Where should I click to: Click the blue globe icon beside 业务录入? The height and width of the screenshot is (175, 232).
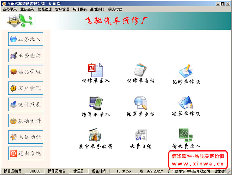(13, 39)
